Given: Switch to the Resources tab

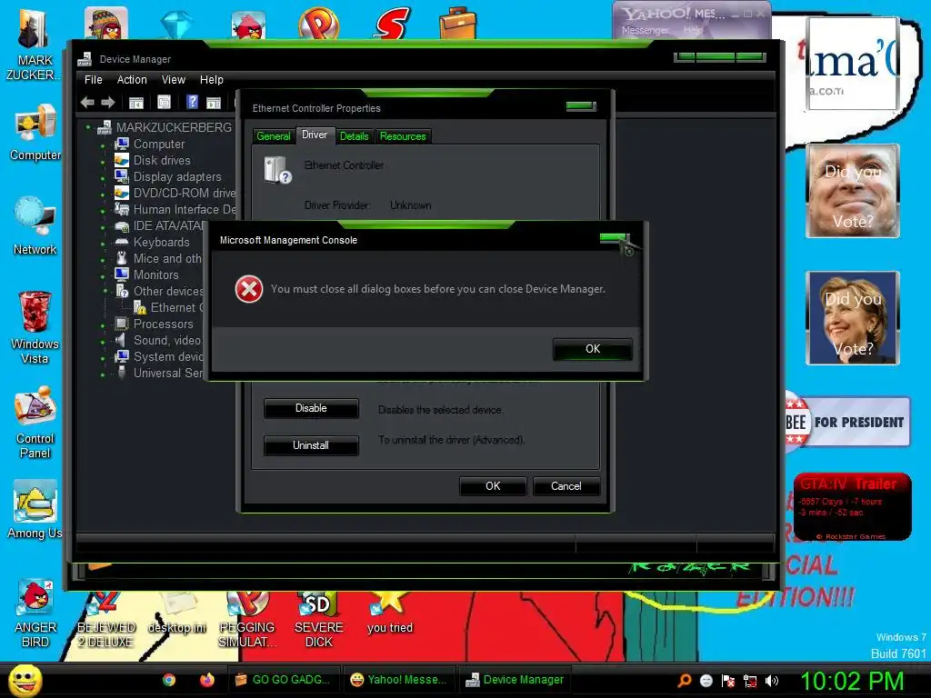Looking at the screenshot, I should (x=403, y=136).
